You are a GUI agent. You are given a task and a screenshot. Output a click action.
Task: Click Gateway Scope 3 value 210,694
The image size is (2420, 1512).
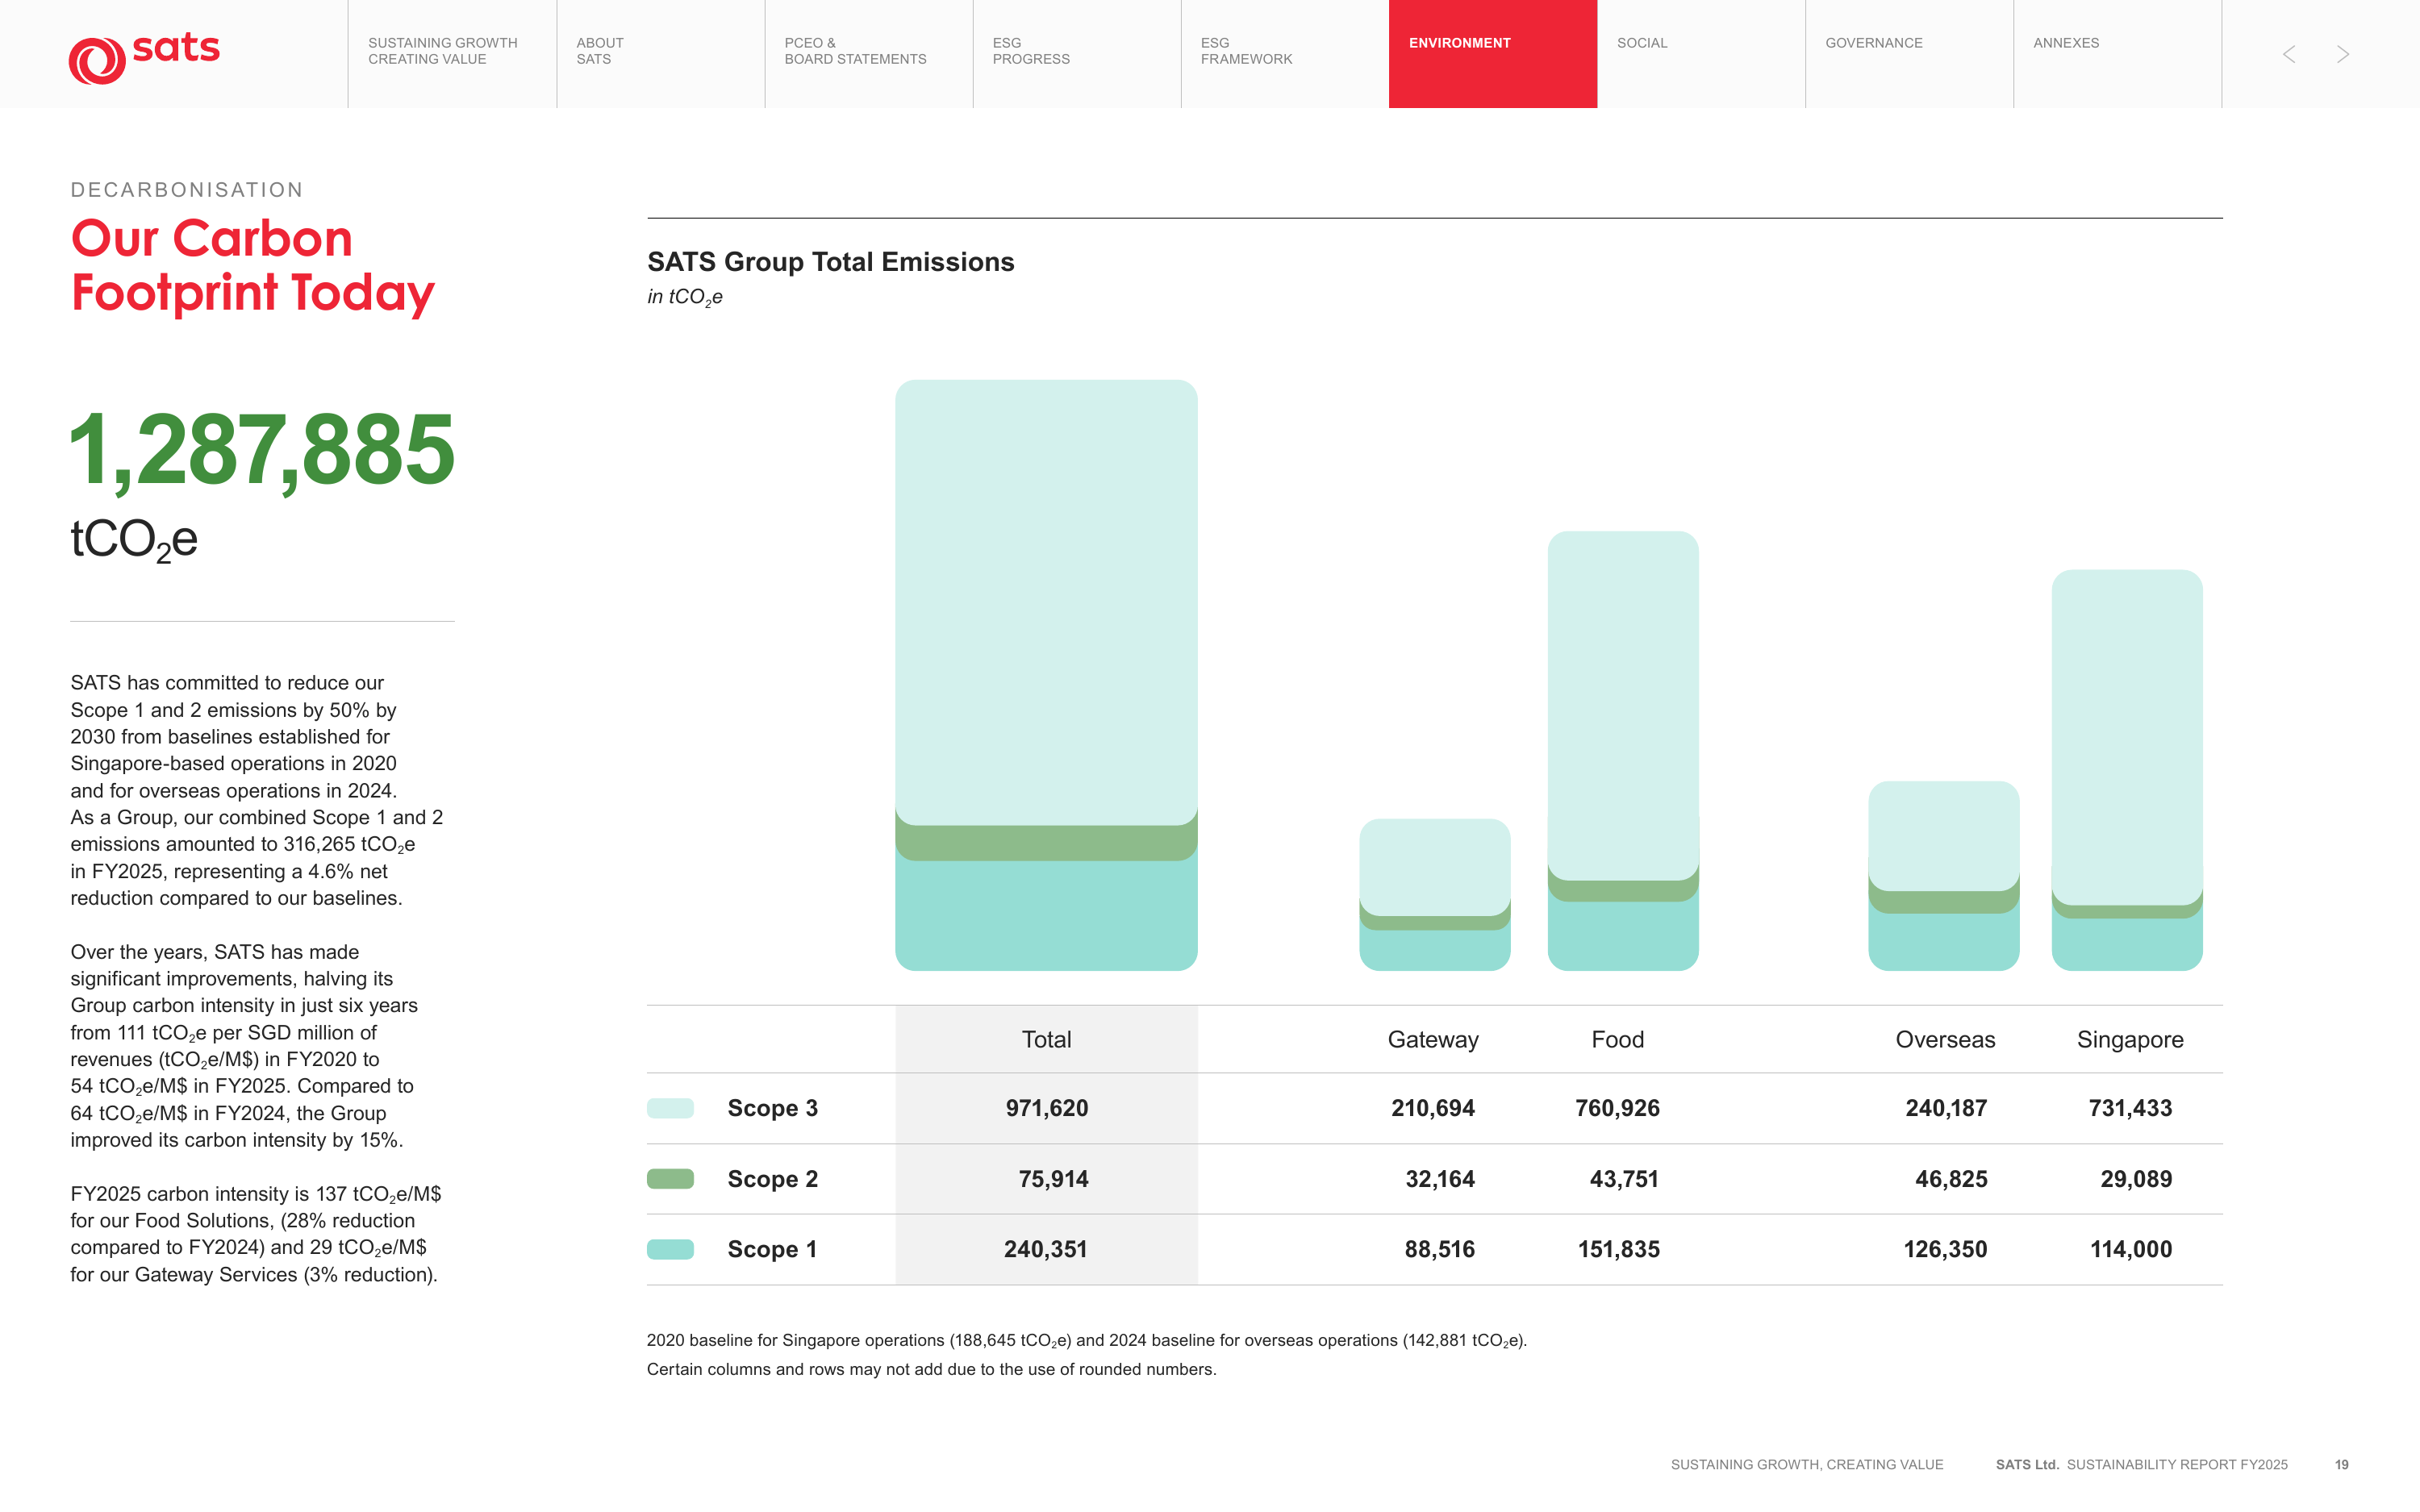point(1433,1108)
